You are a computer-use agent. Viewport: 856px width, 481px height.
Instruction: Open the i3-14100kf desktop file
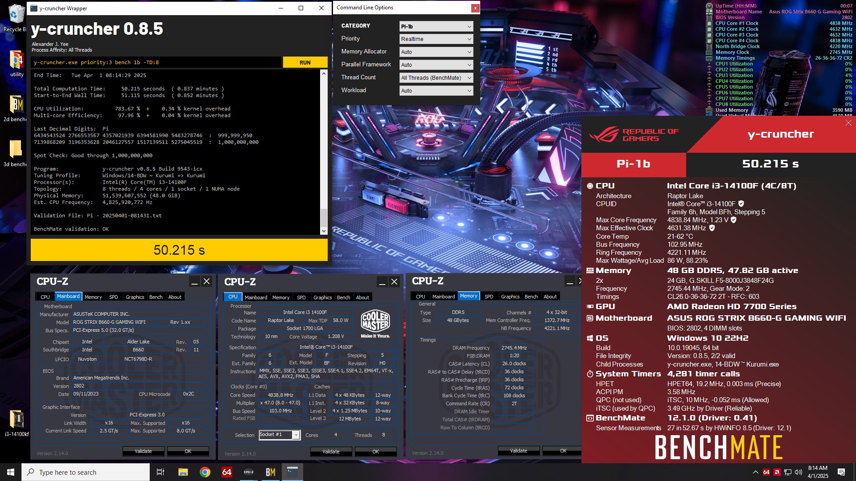coord(16,423)
